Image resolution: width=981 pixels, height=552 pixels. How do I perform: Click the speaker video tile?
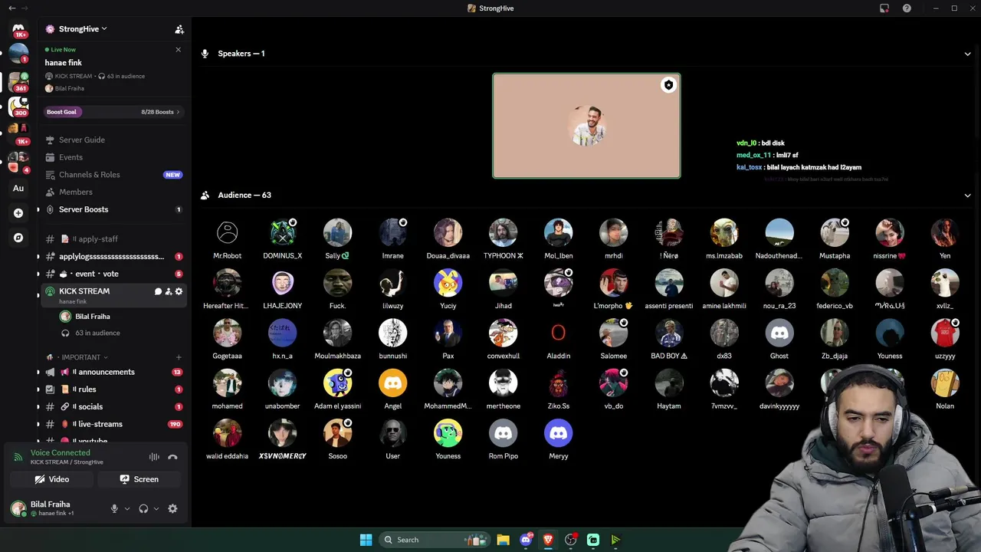(586, 126)
